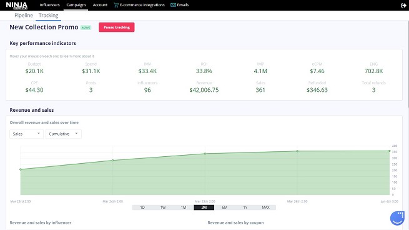
Task: Open the chat widget bubble icon
Action: (397, 217)
